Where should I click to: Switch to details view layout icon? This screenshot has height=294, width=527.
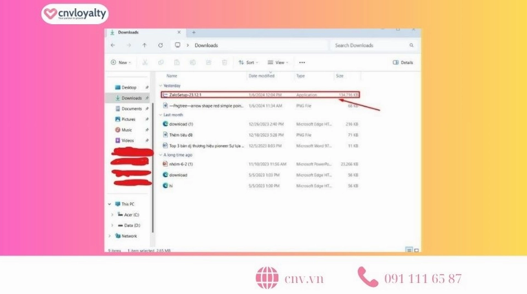[x=408, y=250]
